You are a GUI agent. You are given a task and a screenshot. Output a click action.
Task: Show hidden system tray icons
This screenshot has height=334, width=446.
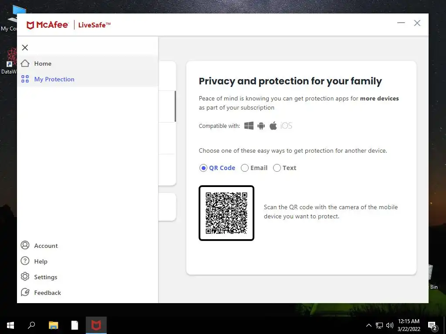coord(368,325)
